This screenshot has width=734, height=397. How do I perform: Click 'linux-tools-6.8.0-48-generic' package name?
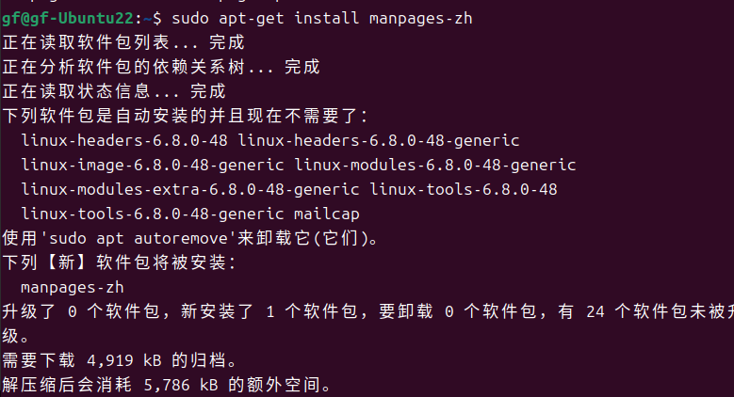[153, 214]
